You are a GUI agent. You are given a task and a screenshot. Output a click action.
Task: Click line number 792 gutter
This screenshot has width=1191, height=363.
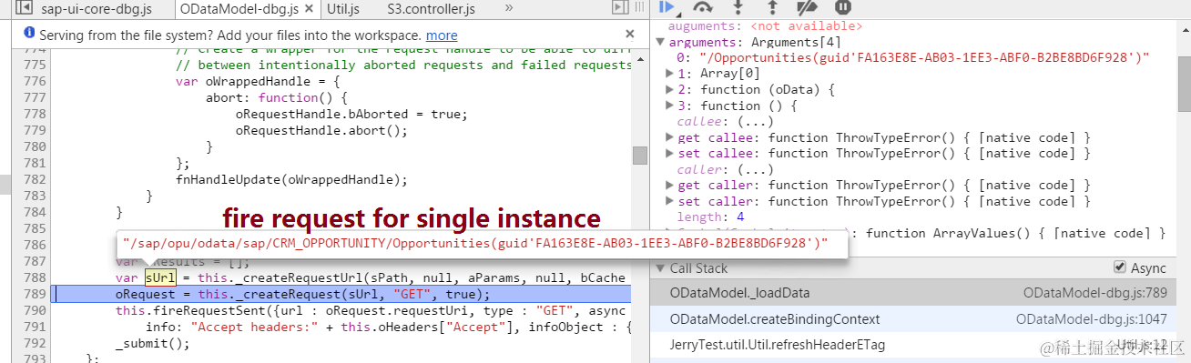pyautogui.click(x=34, y=344)
